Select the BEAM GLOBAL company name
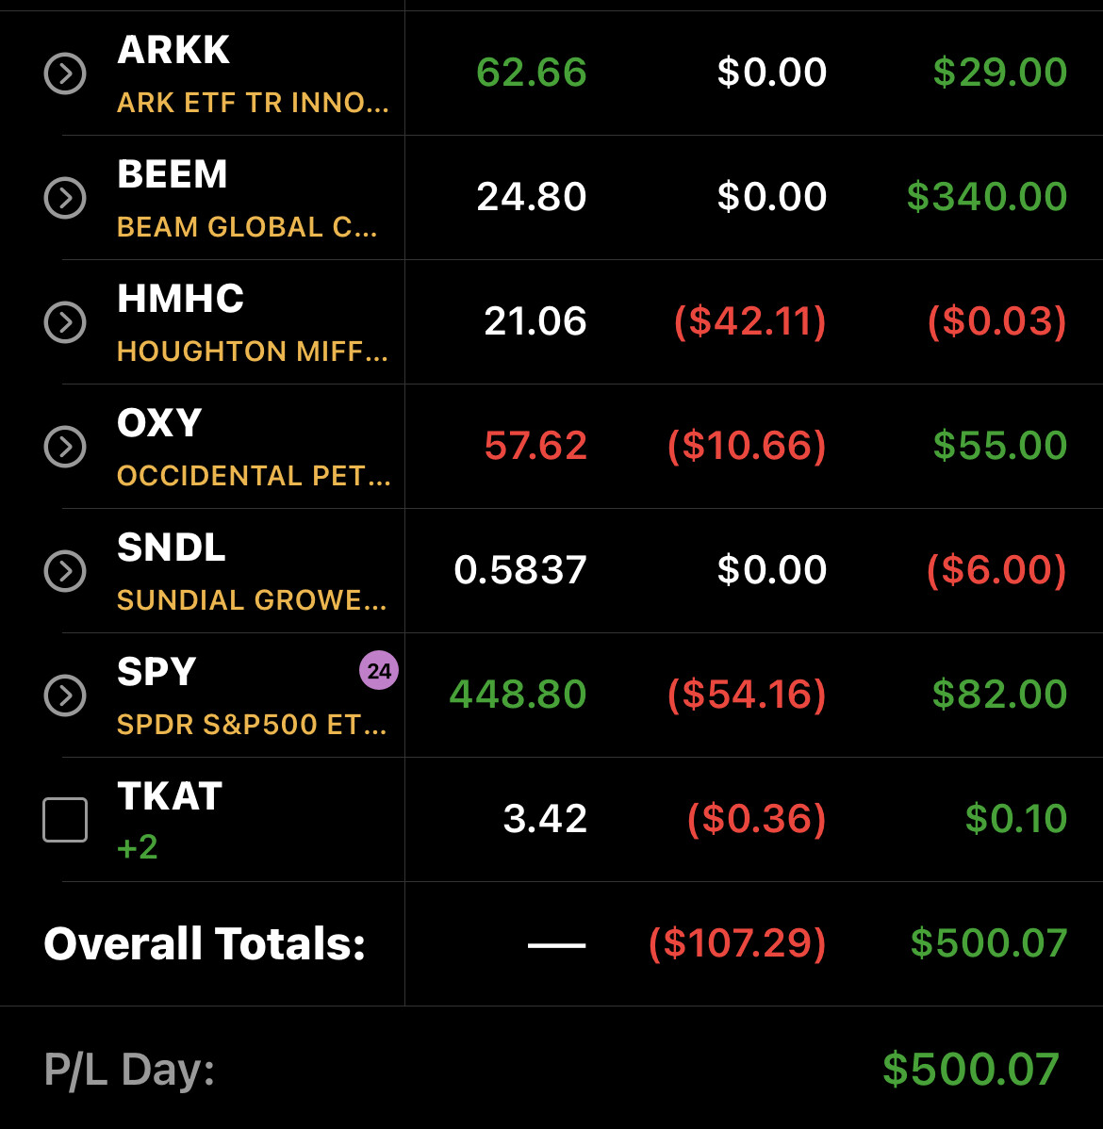This screenshot has height=1129, width=1103. [246, 227]
